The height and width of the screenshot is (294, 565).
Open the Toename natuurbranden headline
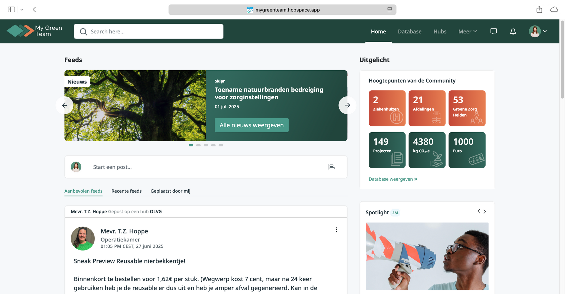(269, 93)
